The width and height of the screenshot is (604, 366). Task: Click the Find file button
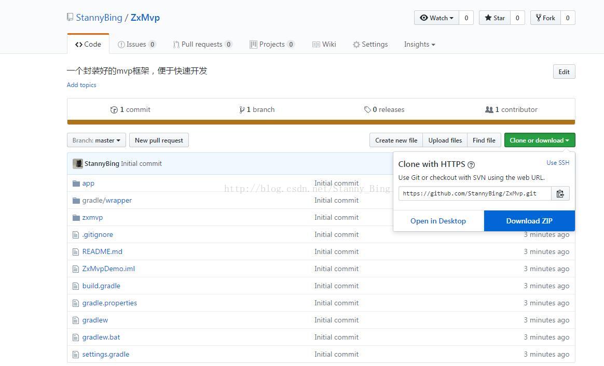484,140
